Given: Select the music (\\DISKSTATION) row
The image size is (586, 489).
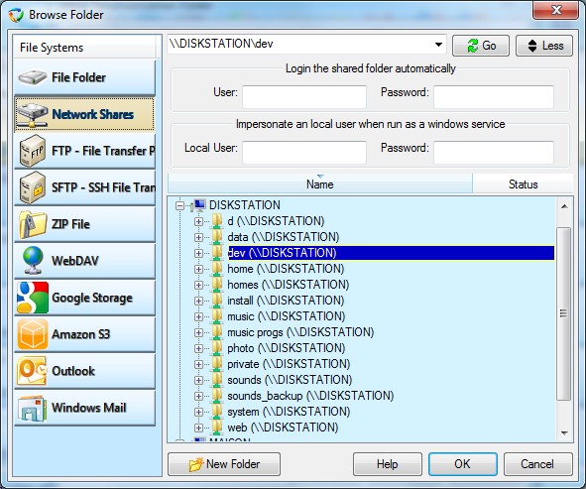Looking at the screenshot, I should click(x=286, y=316).
